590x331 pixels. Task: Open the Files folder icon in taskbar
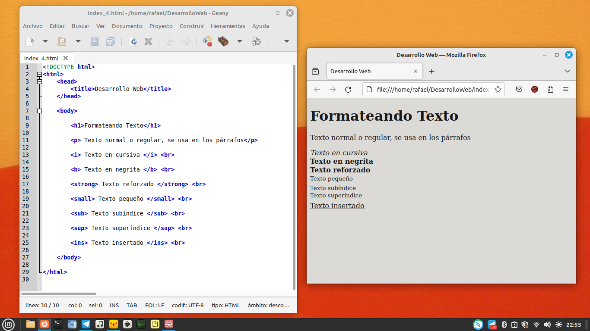[31, 325]
